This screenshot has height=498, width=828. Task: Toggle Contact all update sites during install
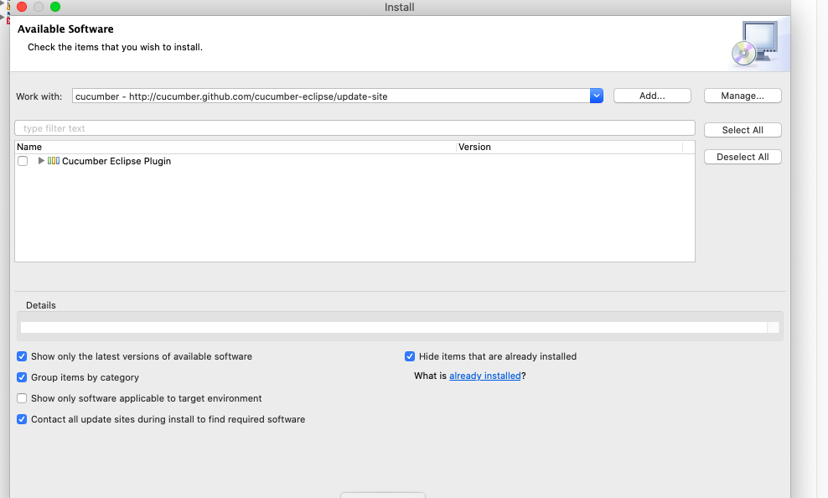pos(22,419)
